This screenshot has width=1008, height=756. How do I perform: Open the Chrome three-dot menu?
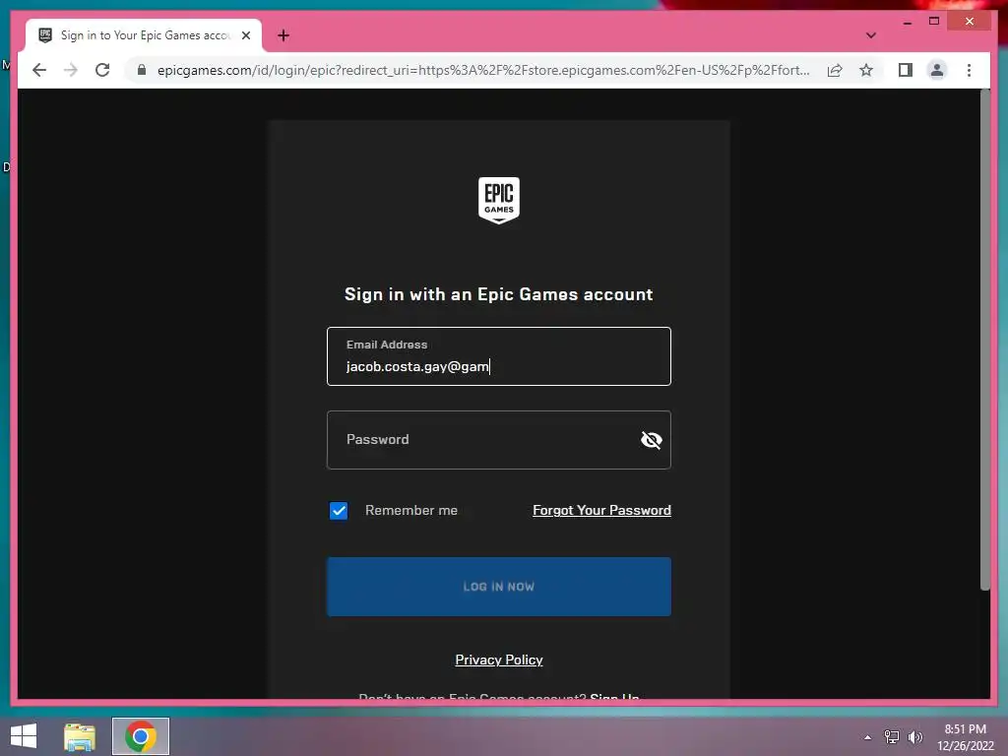click(969, 70)
